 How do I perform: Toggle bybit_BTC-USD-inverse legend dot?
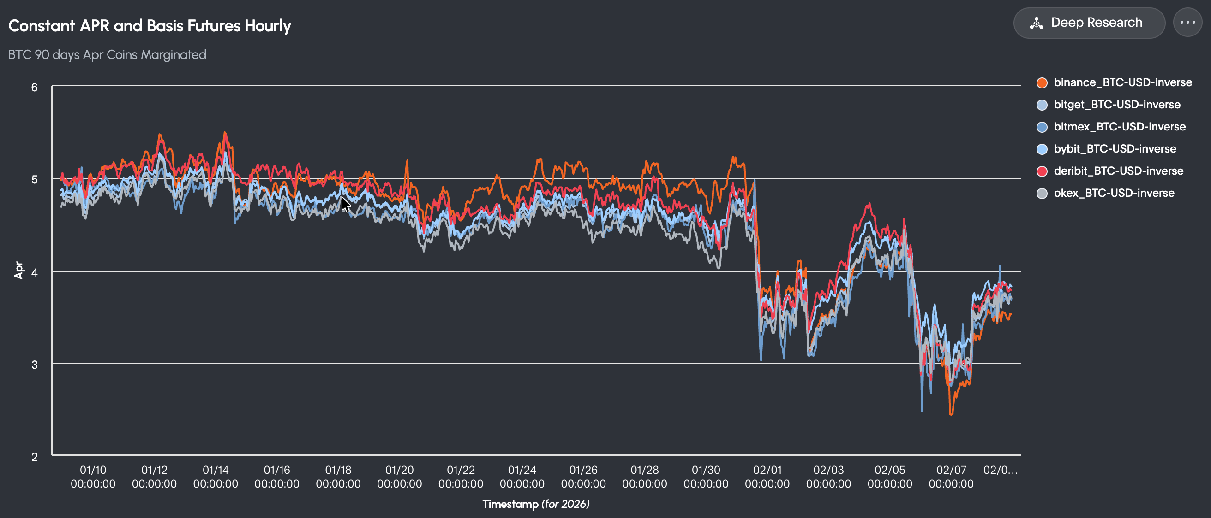tap(1042, 149)
